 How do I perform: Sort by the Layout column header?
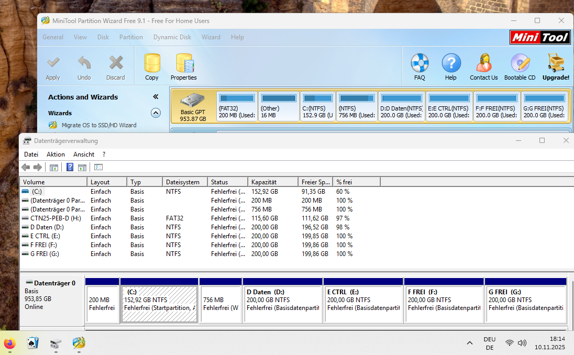pyautogui.click(x=107, y=182)
